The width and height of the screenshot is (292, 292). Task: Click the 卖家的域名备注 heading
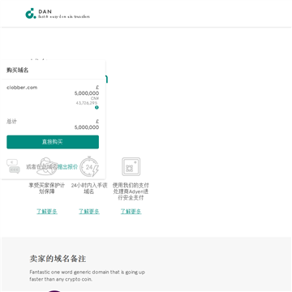(x=58, y=259)
